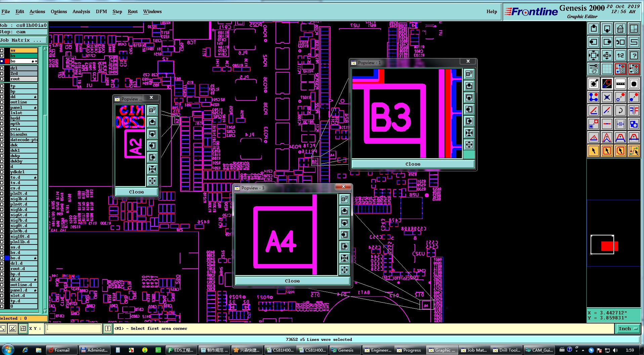Click the pipe button next to coordinate field
This screenshot has width=644, height=355.
coord(108,328)
